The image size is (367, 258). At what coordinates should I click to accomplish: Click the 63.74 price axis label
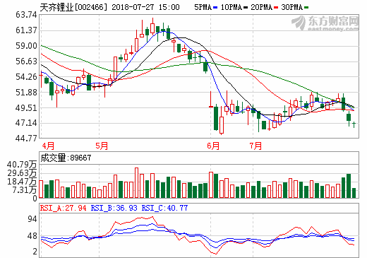coord(26,15)
